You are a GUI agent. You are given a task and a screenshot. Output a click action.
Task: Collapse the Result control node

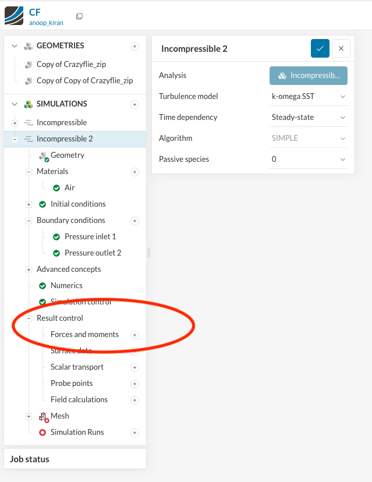point(29,318)
